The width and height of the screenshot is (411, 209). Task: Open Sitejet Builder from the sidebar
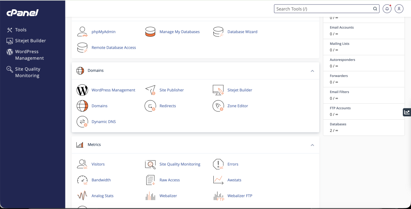coord(30,40)
